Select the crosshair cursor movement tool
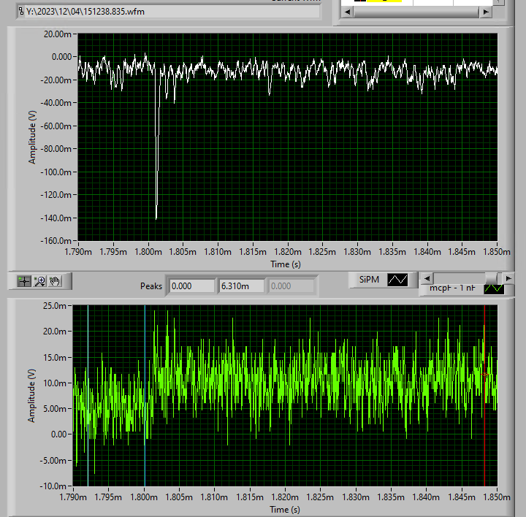The width and height of the screenshot is (526, 517). (24, 280)
